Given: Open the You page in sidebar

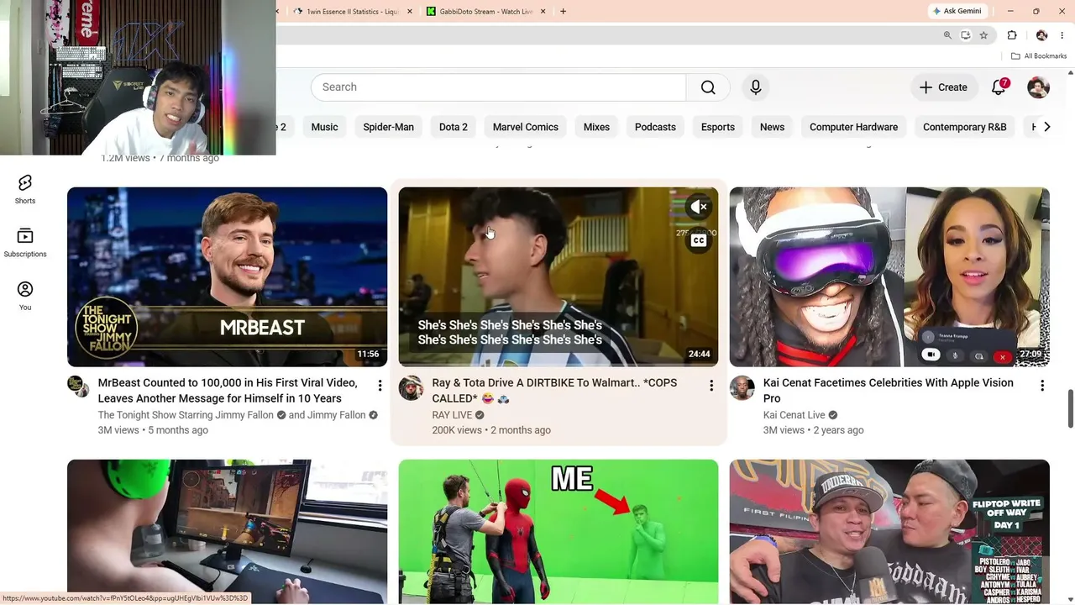Looking at the screenshot, I should (25, 295).
